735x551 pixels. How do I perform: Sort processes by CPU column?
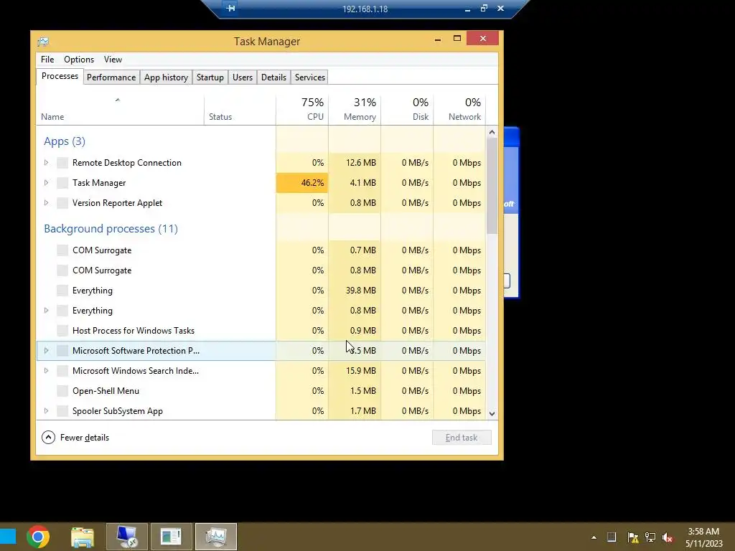(302, 110)
